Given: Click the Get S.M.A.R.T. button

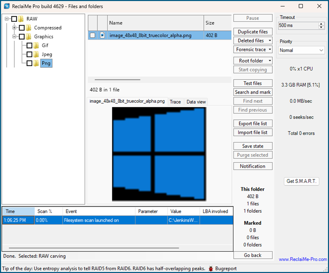Looking at the screenshot, I should coord(302,181).
